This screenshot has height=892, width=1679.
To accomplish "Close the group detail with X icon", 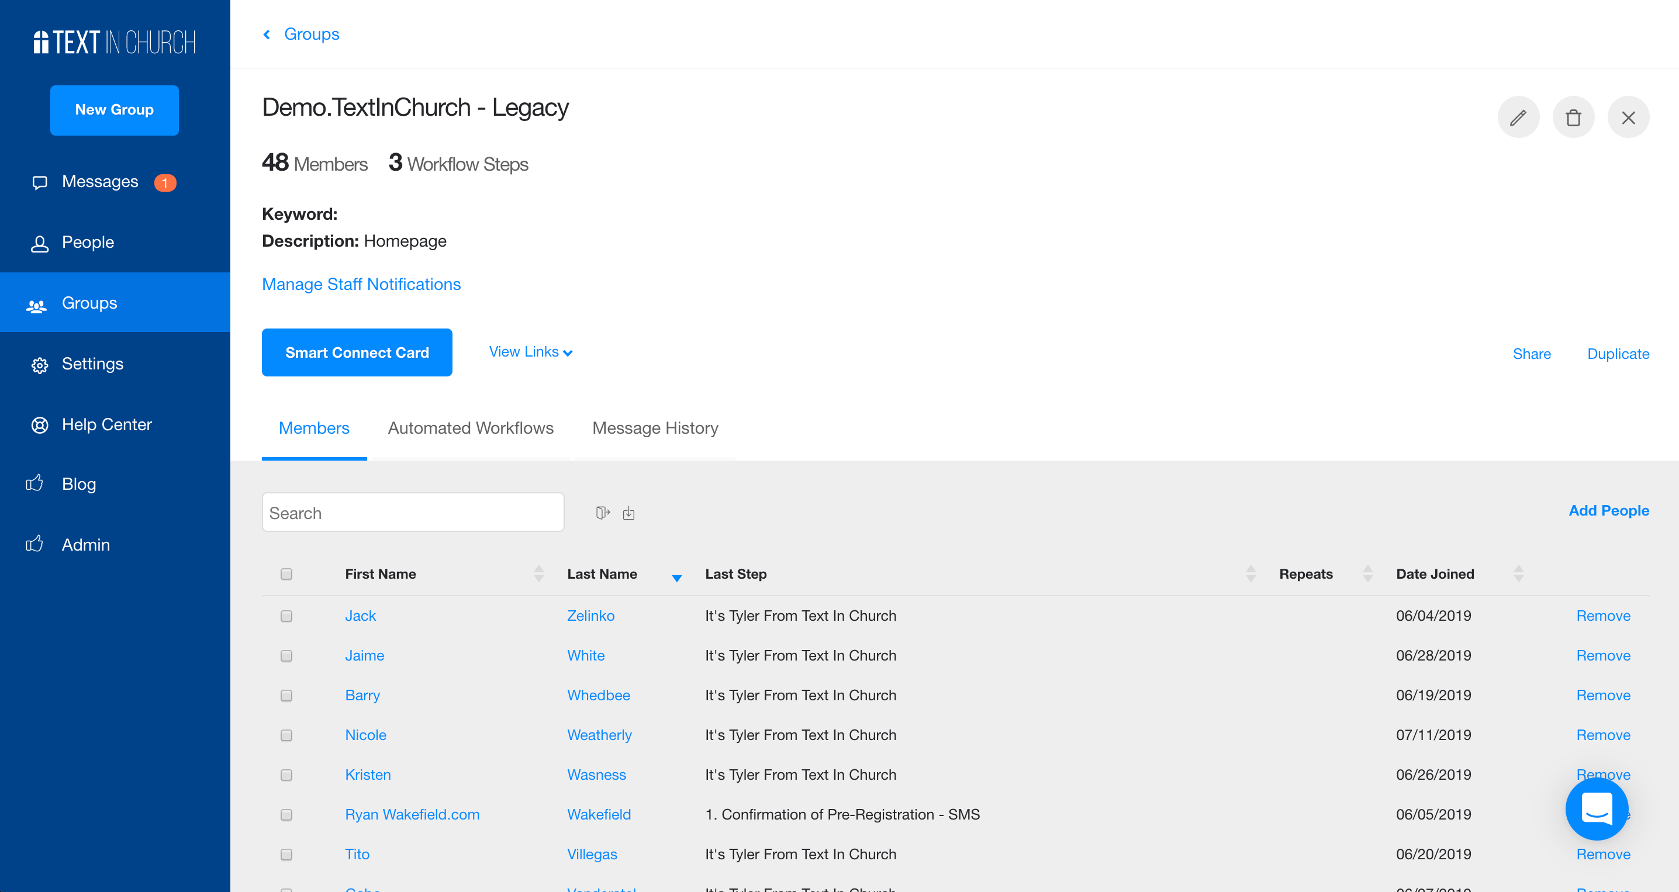I will coord(1628,118).
